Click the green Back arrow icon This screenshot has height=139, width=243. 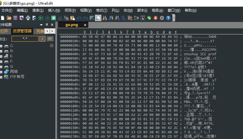click(x=41, y=18)
